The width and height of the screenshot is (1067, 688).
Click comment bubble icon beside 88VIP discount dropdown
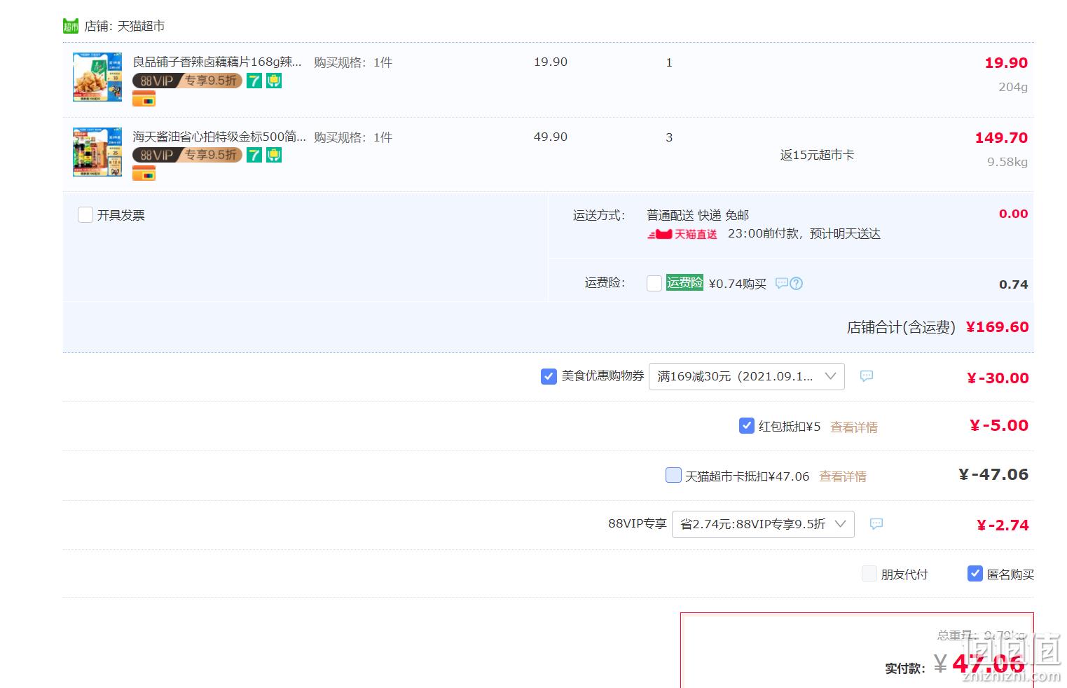point(876,524)
